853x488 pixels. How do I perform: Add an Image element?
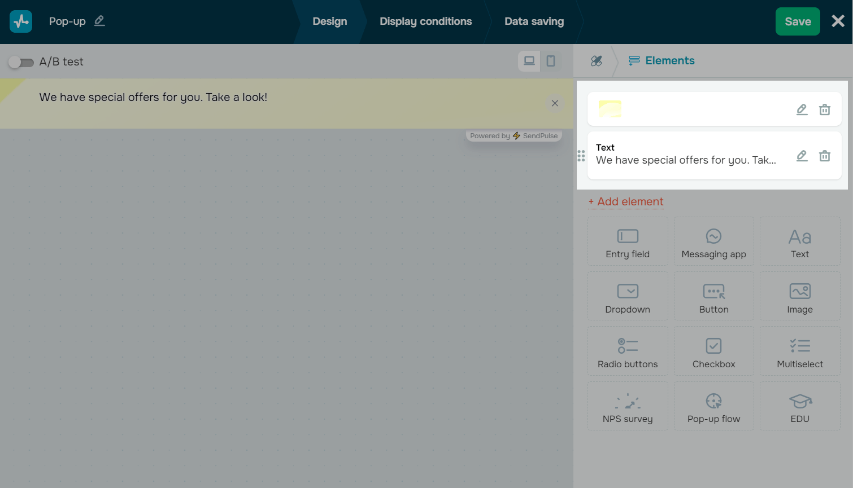[x=800, y=296]
